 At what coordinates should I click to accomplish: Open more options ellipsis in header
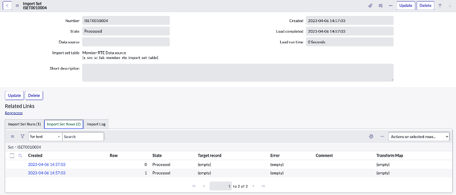[x=391, y=5]
